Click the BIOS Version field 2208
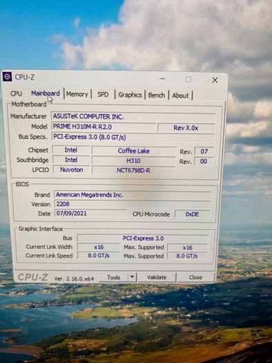Image resolution: width=272 pixels, height=363 pixels. 133,204
